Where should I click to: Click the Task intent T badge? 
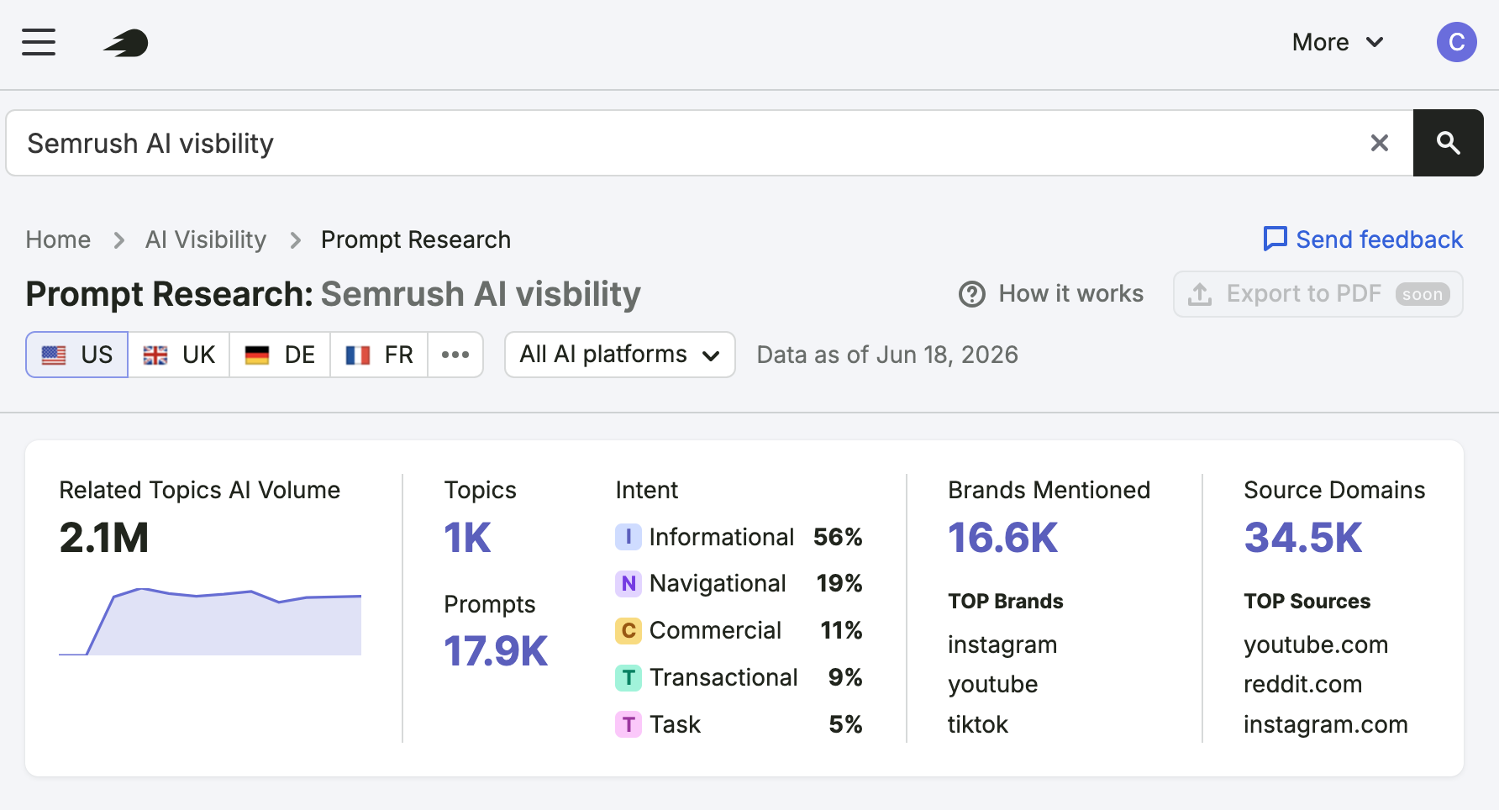[x=629, y=724]
